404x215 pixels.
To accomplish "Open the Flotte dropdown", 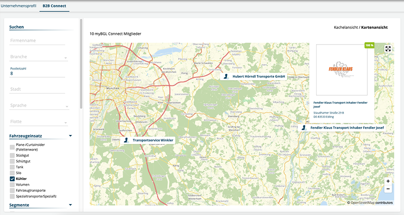I will [x=39, y=122].
